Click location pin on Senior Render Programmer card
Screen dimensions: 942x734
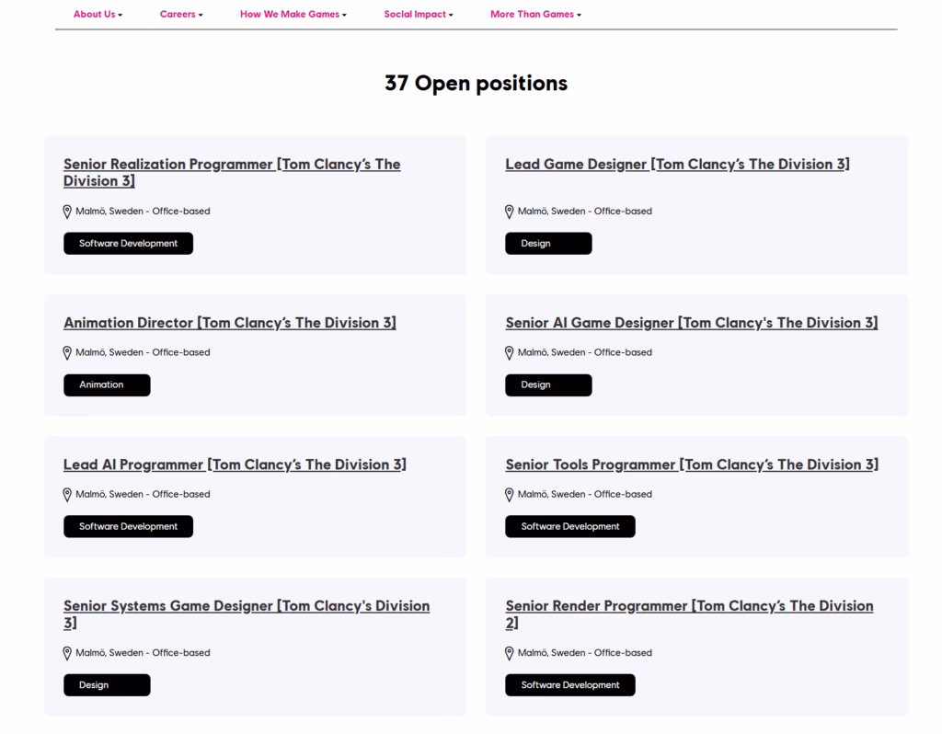[x=510, y=653]
